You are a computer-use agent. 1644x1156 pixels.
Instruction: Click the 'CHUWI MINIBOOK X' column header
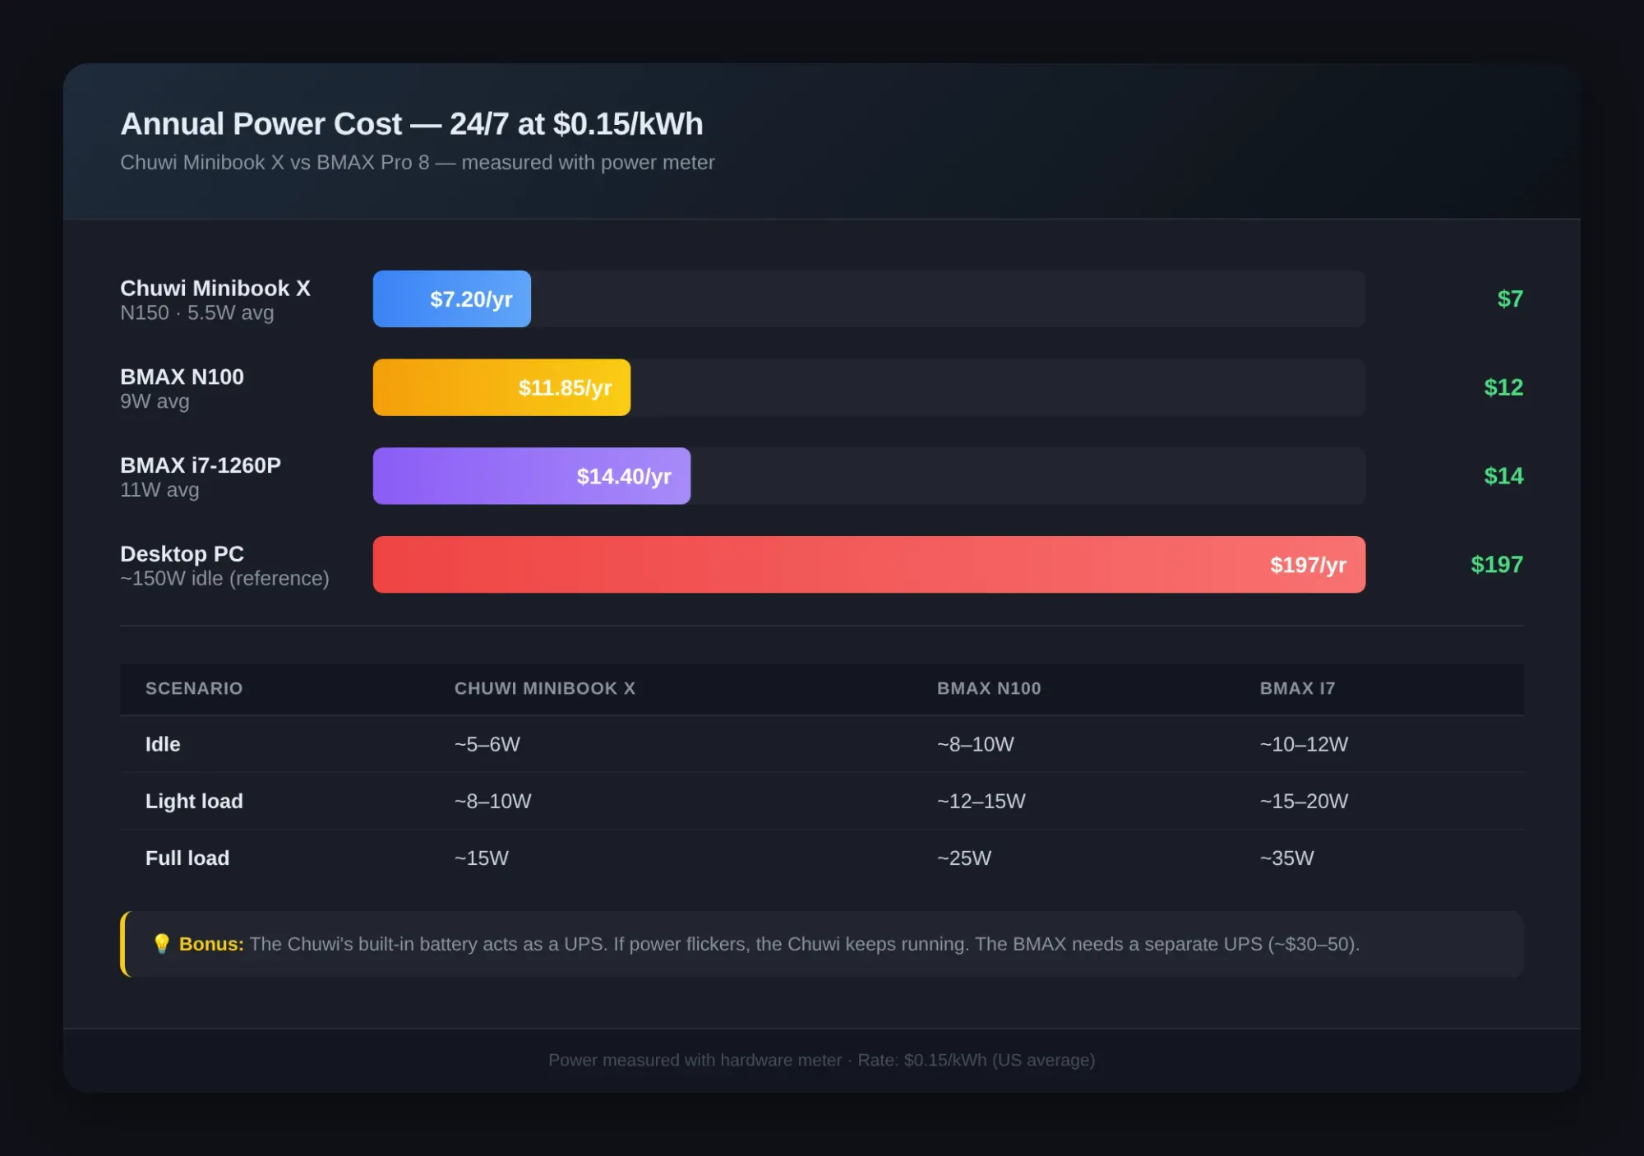point(545,688)
